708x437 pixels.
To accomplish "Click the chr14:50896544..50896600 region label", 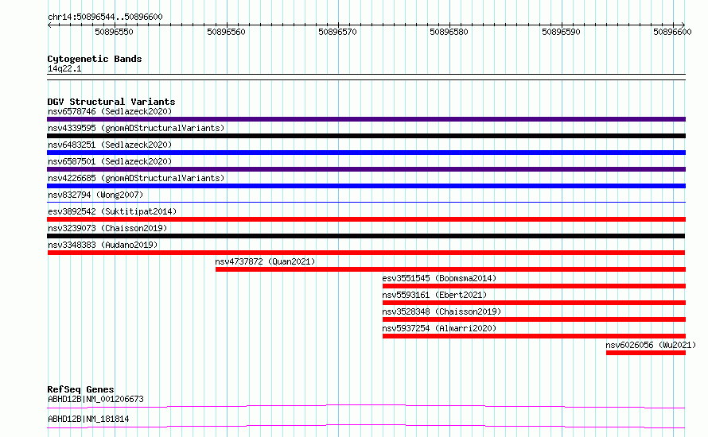I will [x=105, y=17].
